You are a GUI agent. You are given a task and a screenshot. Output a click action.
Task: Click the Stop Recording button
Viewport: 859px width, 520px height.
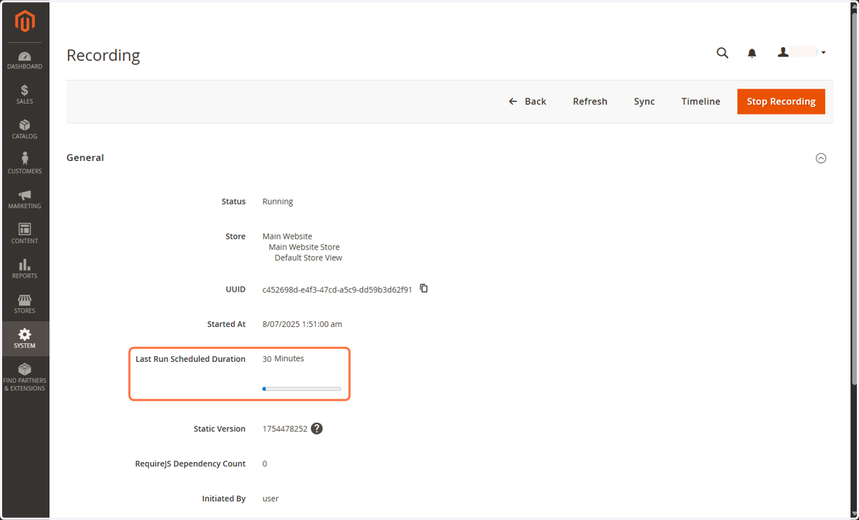(781, 102)
